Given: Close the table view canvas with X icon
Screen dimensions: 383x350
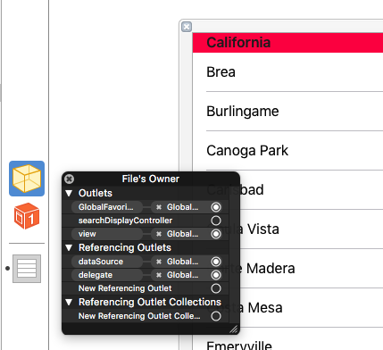Looking at the screenshot, I should (x=187, y=27).
